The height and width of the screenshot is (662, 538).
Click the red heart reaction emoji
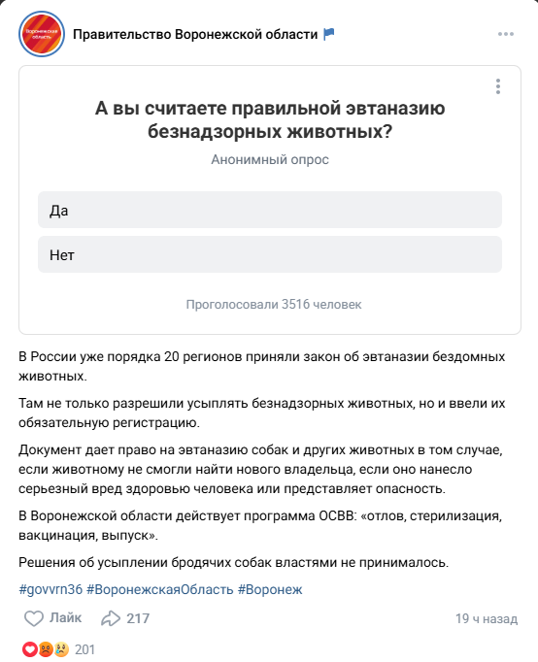[x=30, y=649]
